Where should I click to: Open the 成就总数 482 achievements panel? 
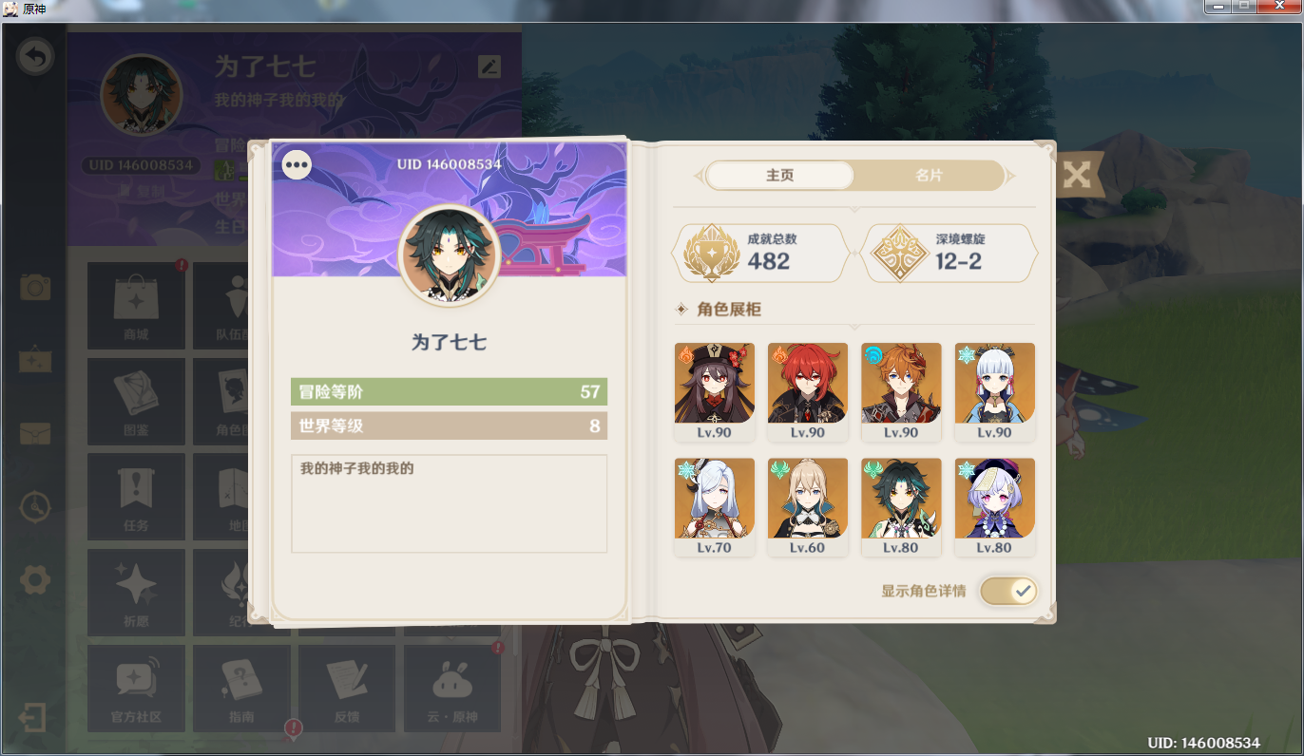[x=760, y=254]
